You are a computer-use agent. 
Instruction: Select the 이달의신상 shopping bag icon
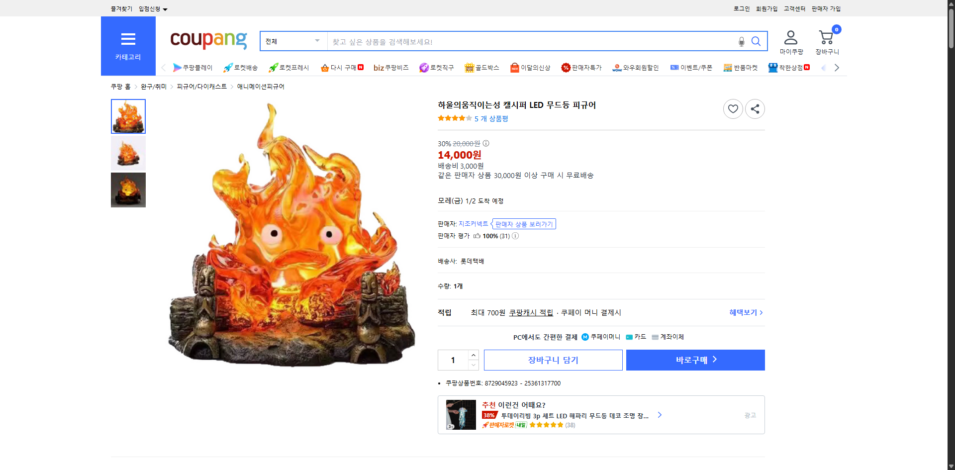515,68
